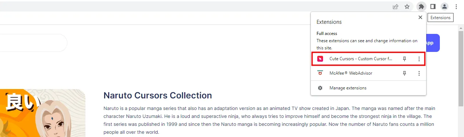Pin the McAfee WebAdvisor extension

[405, 73]
